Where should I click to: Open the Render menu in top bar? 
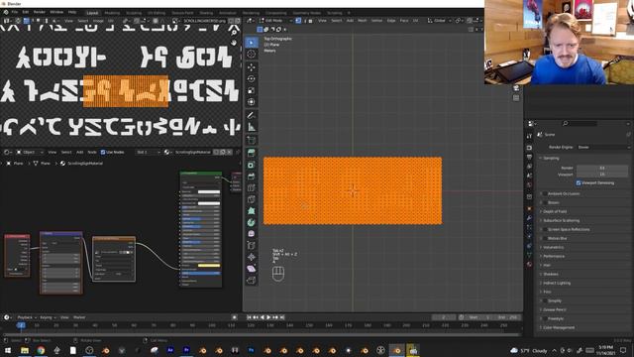point(40,12)
